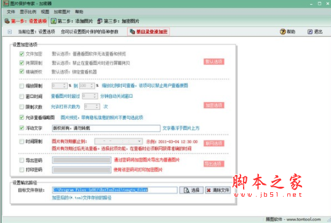Image resolution: width=331 pixels, height=223 pixels.
Task: Enable 打印密码 checkbox
Action: pos(22,170)
